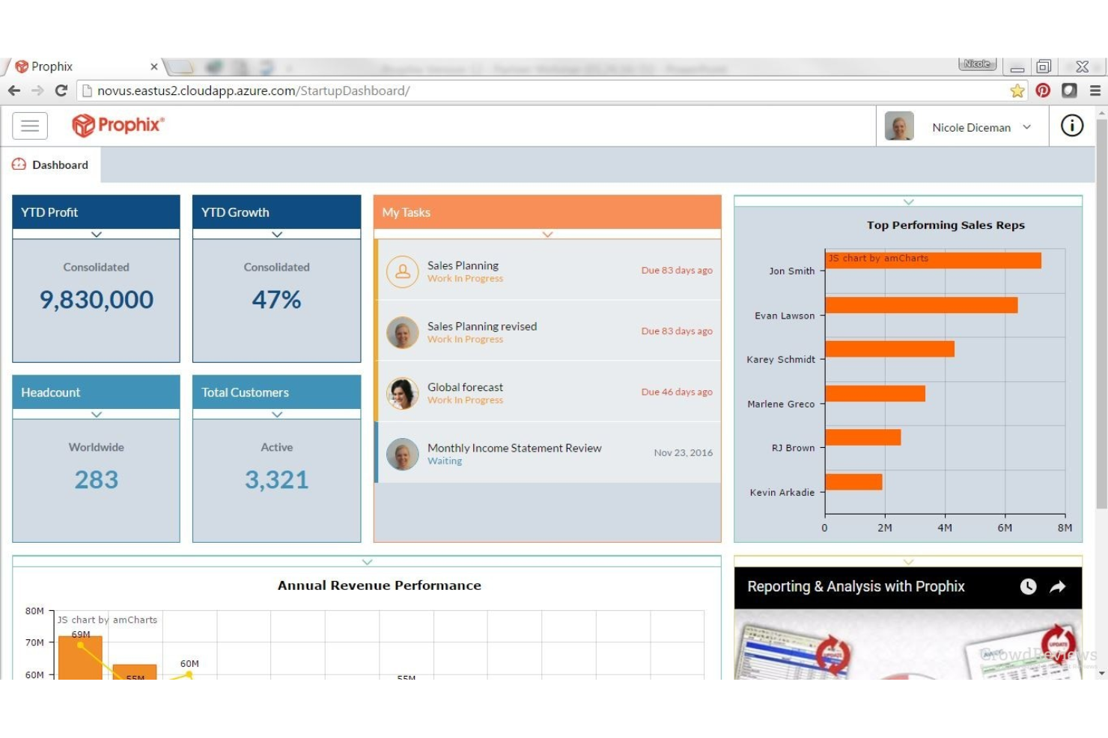Screen dimensions: 1108x738
Task: Click the video share arrow icon
Action: tap(1057, 587)
